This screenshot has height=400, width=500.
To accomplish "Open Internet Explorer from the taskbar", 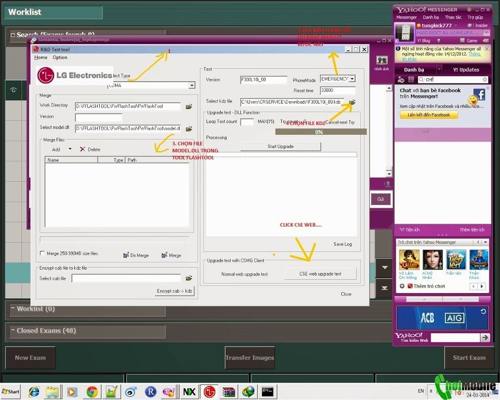I will pos(34,391).
